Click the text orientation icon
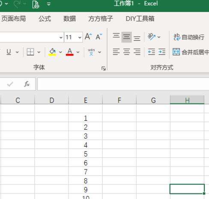The height and width of the screenshot is (199, 209). pos(152,37)
